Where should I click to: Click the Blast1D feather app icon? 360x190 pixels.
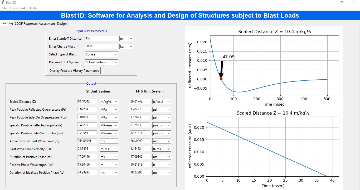(2, 2)
